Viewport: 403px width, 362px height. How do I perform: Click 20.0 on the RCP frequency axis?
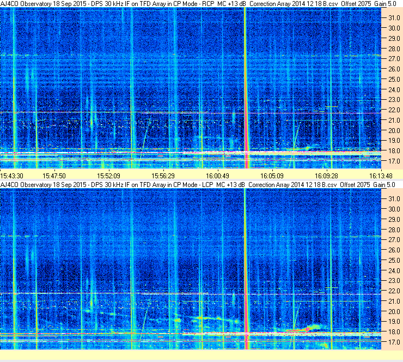(x=394, y=131)
